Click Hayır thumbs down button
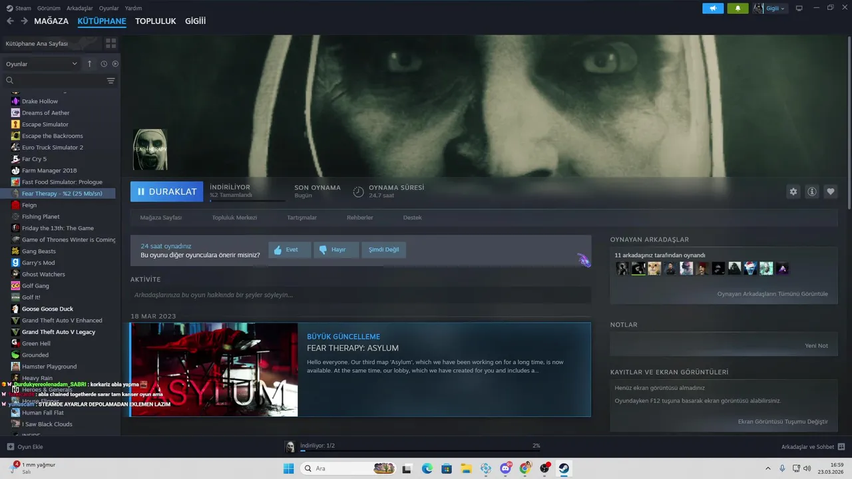 point(336,249)
